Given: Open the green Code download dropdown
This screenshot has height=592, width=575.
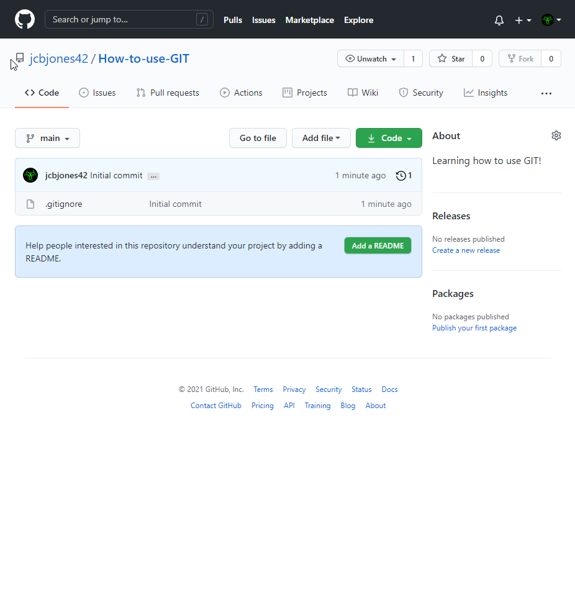Looking at the screenshot, I should 389,138.
